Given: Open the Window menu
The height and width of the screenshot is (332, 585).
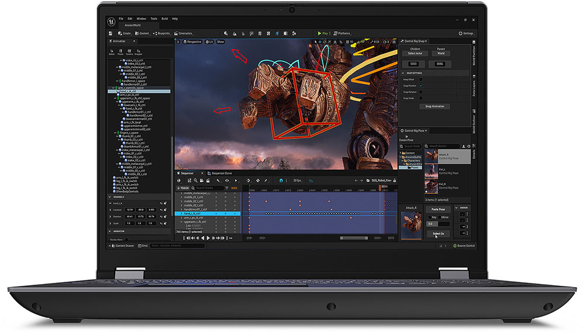Looking at the screenshot, I should [x=142, y=19].
